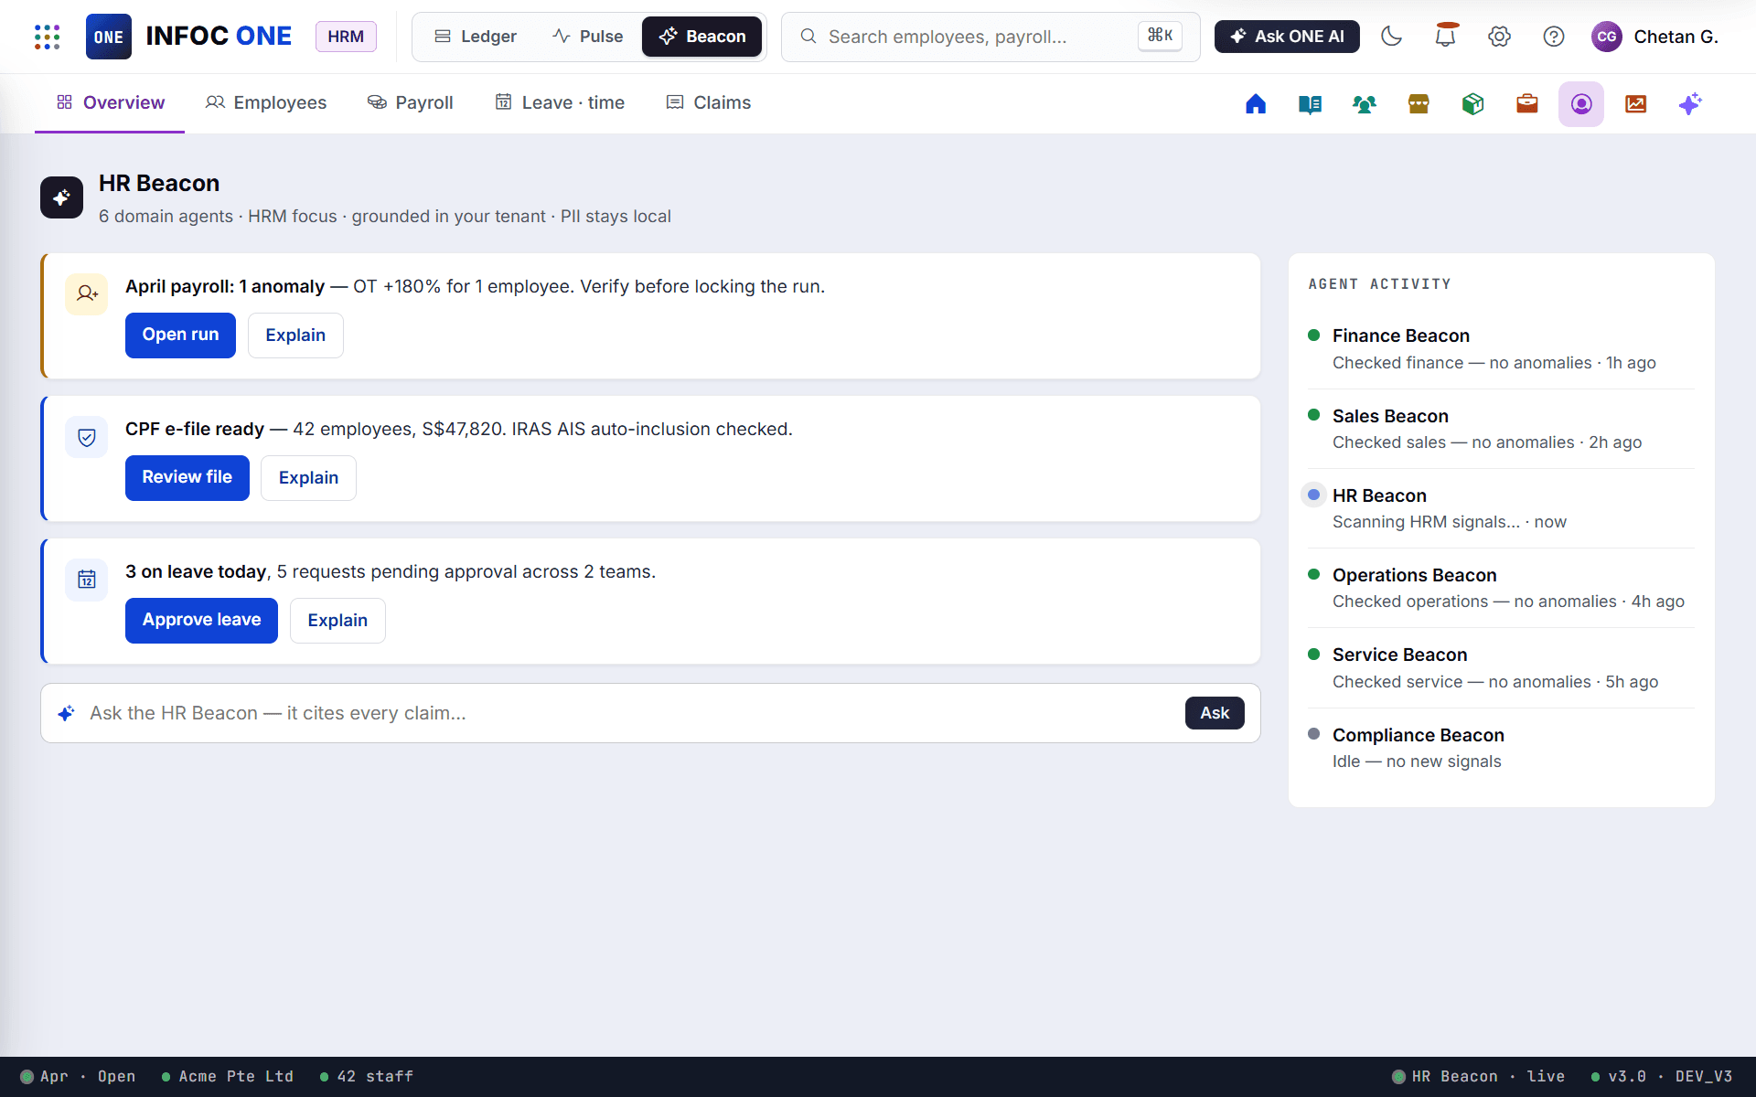This screenshot has width=1756, height=1097.
Task: Toggle dark mode moon icon
Action: 1391,37
